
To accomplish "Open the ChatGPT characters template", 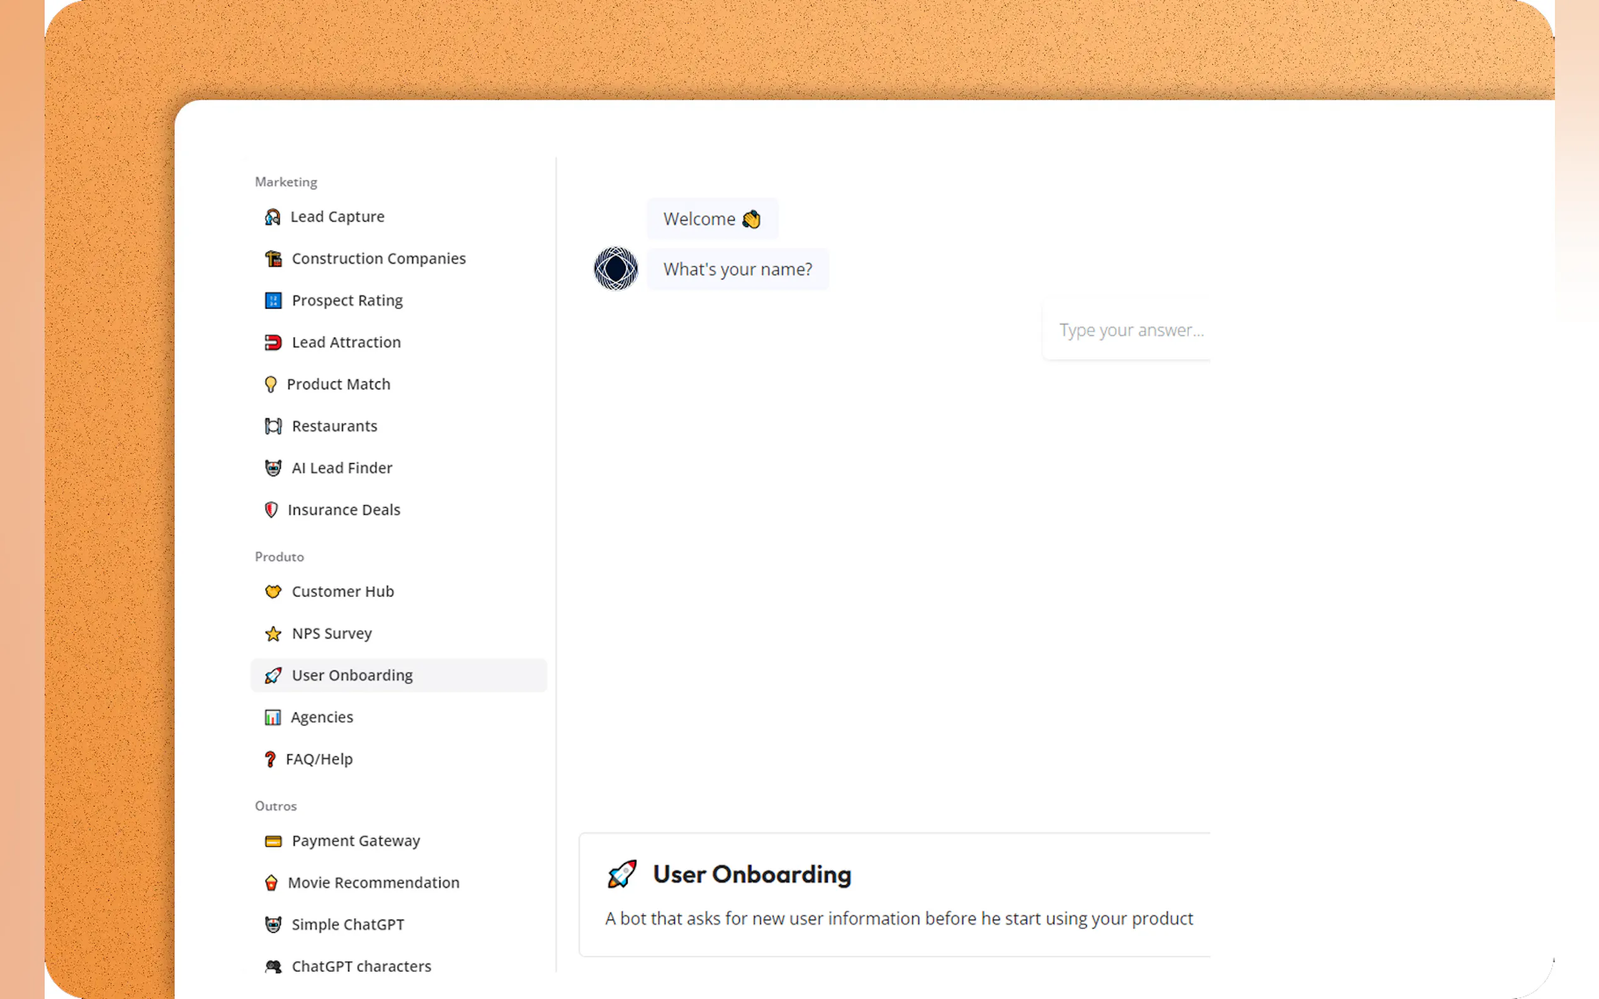I will (361, 966).
